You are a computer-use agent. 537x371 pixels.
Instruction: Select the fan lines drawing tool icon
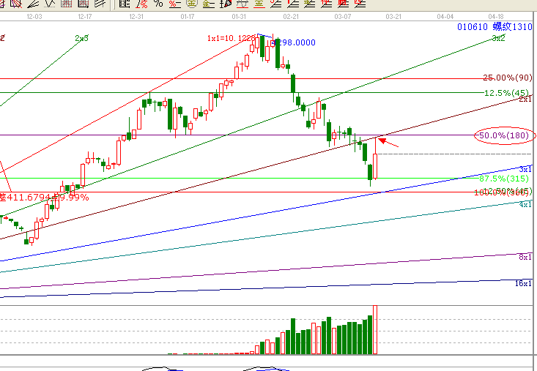34,4
